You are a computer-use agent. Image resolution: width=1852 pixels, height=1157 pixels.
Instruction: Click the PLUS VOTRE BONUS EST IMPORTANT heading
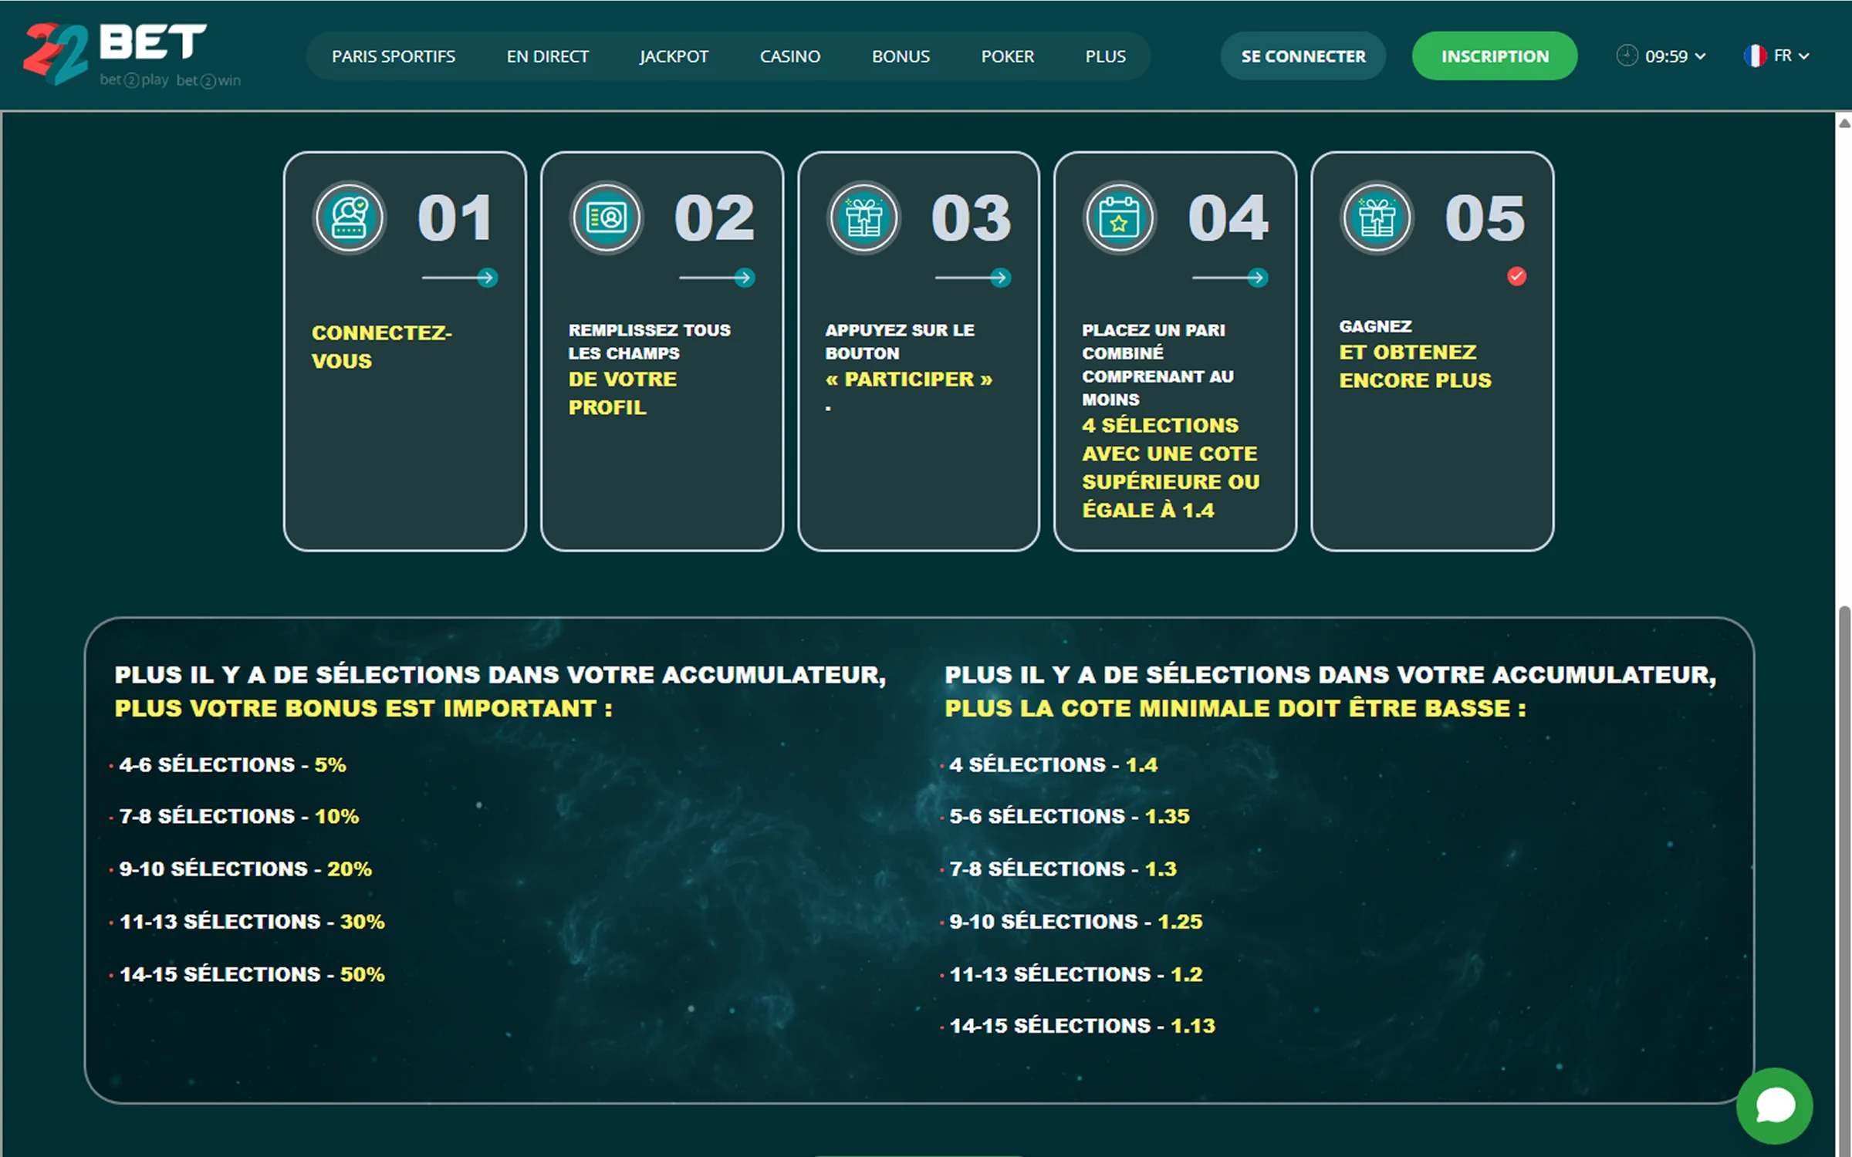[x=363, y=708]
